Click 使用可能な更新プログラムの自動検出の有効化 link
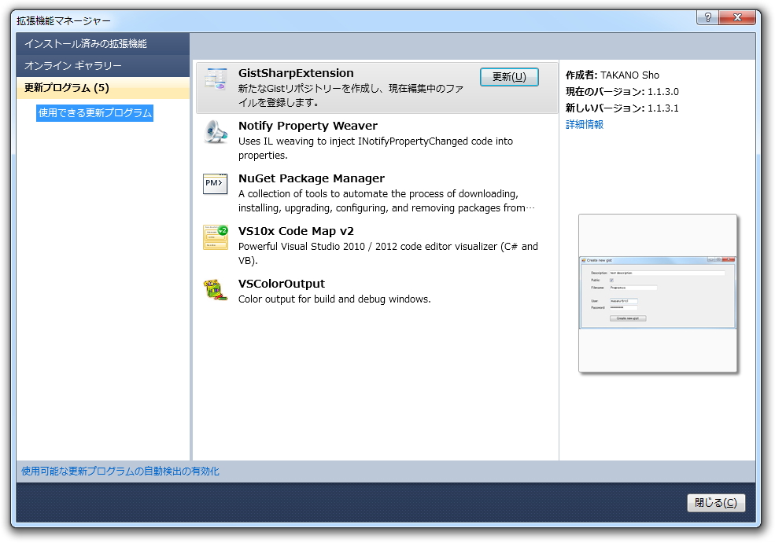The width and height of the screenshot is (775, 543). click(x=120, y=471)
